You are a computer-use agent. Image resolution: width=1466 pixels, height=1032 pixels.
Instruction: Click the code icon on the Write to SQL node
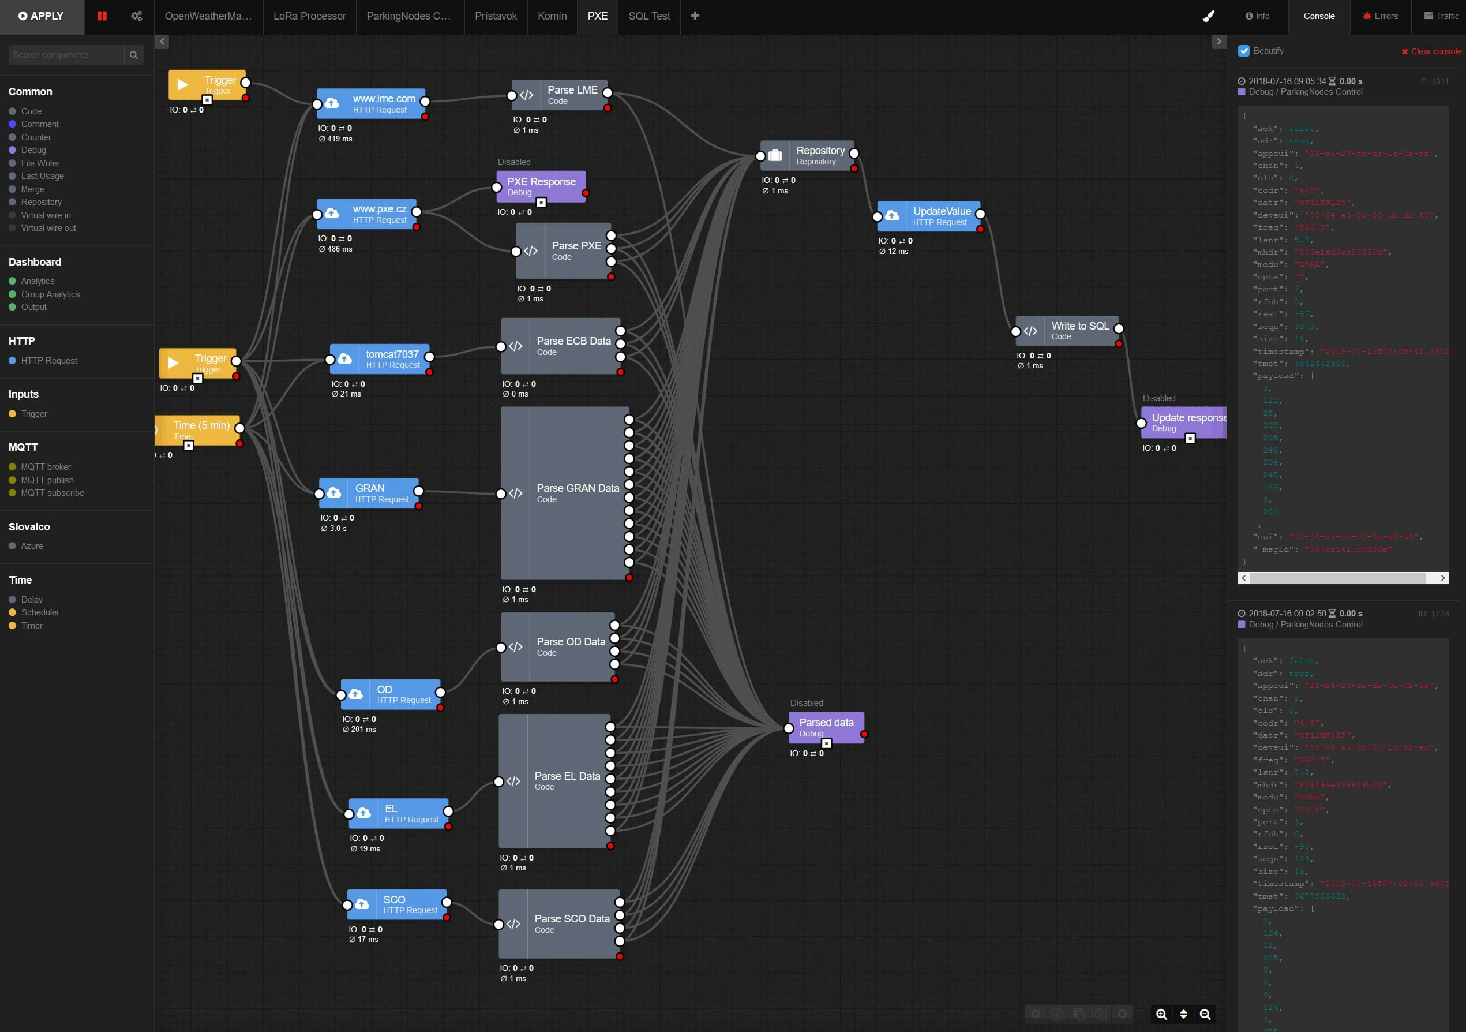tap(1030, 331)
